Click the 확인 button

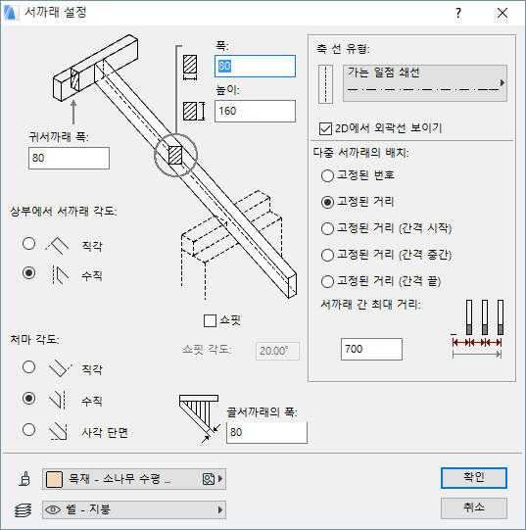point(474,478)
